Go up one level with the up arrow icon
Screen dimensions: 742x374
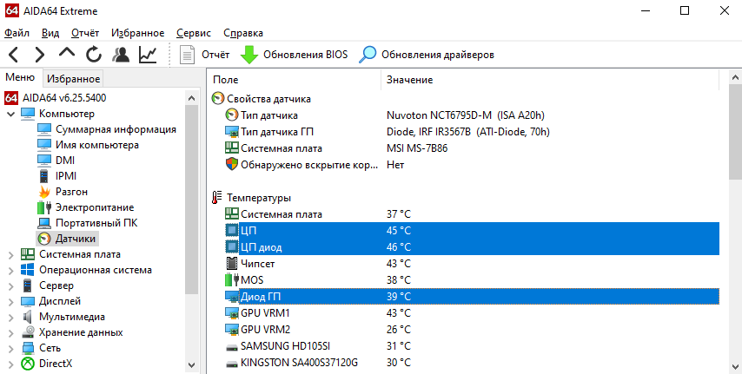(67, 53)
